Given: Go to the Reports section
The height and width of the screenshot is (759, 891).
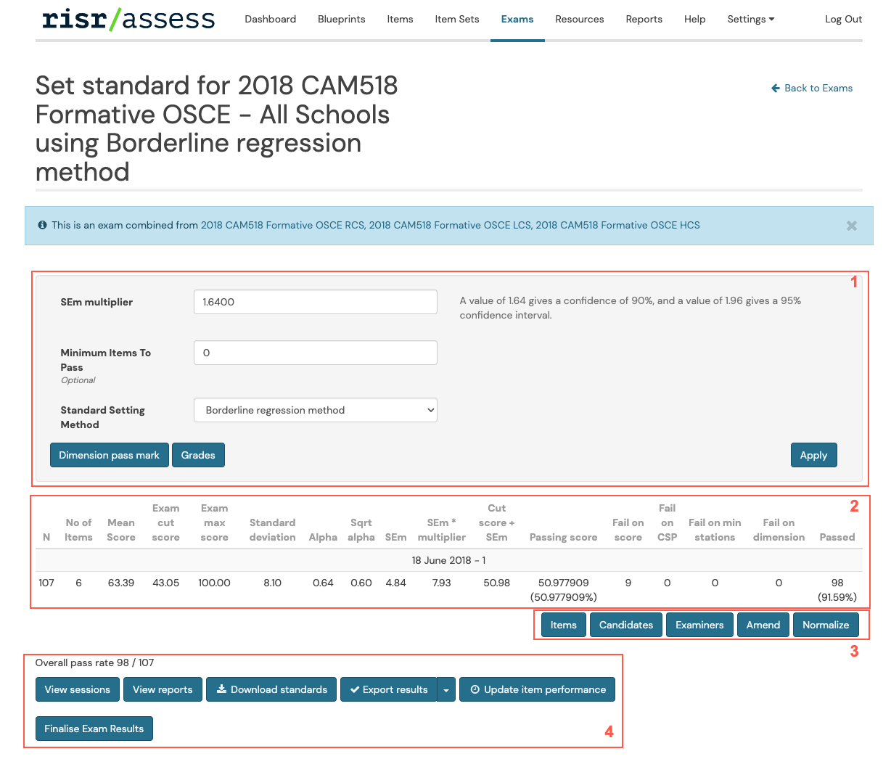Looking at the screenshot, I should pyautogui.click(x=644, y=19).
